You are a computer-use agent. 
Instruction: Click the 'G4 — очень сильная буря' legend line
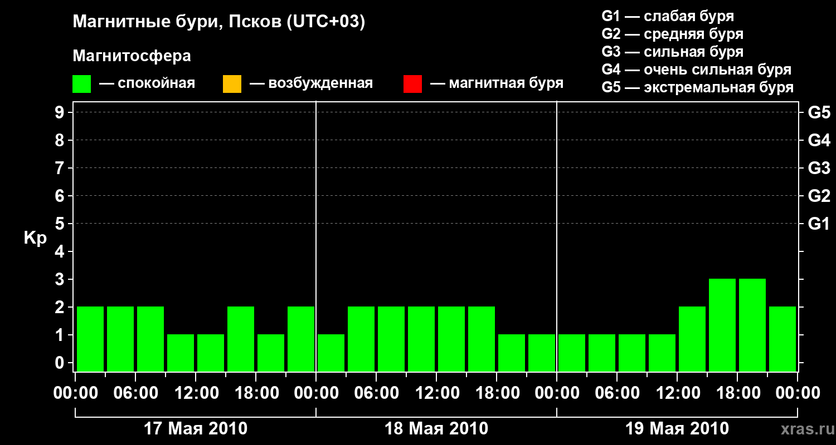click(x=697, y=70)
